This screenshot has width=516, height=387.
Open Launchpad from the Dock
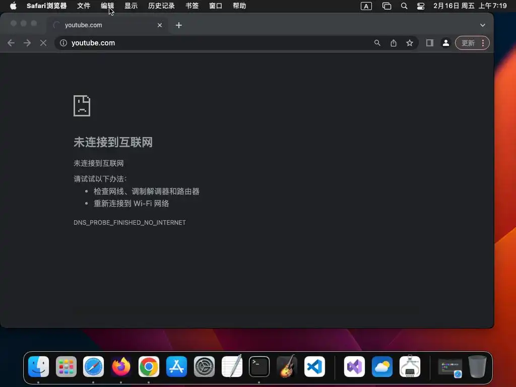(x=66, y=367)
